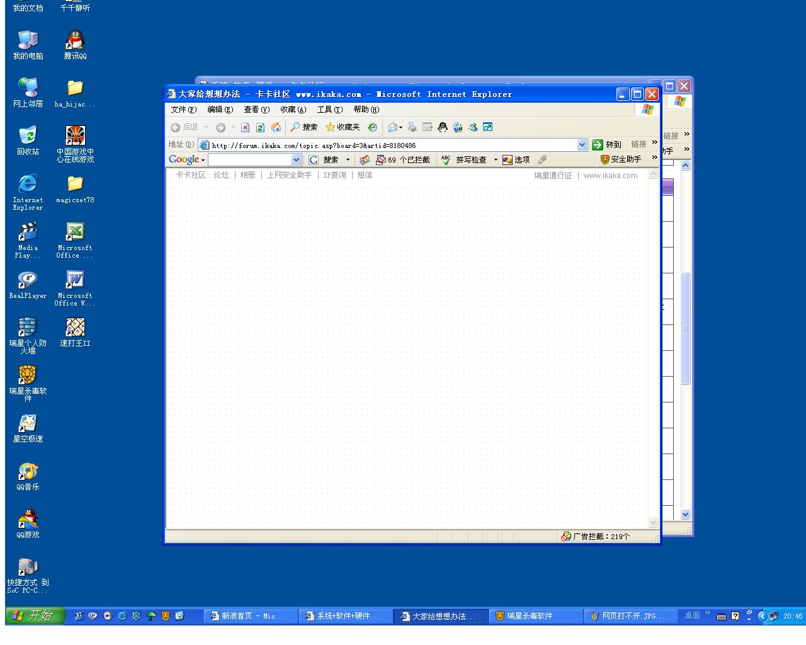The width and height of the screenshot is (806, 645).
Task: Open the Internet Explorer desktop icon
Action: point(28,192)
